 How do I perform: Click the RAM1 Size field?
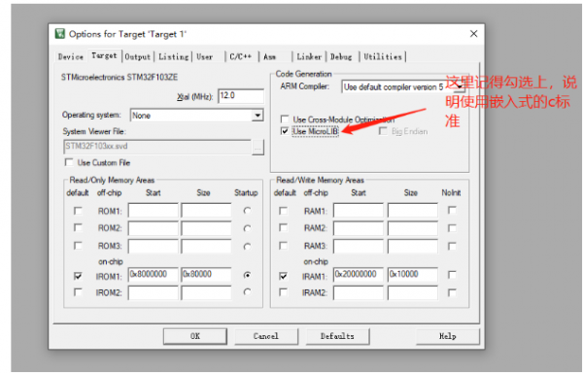pyautogui.click(x=413, y=210)
